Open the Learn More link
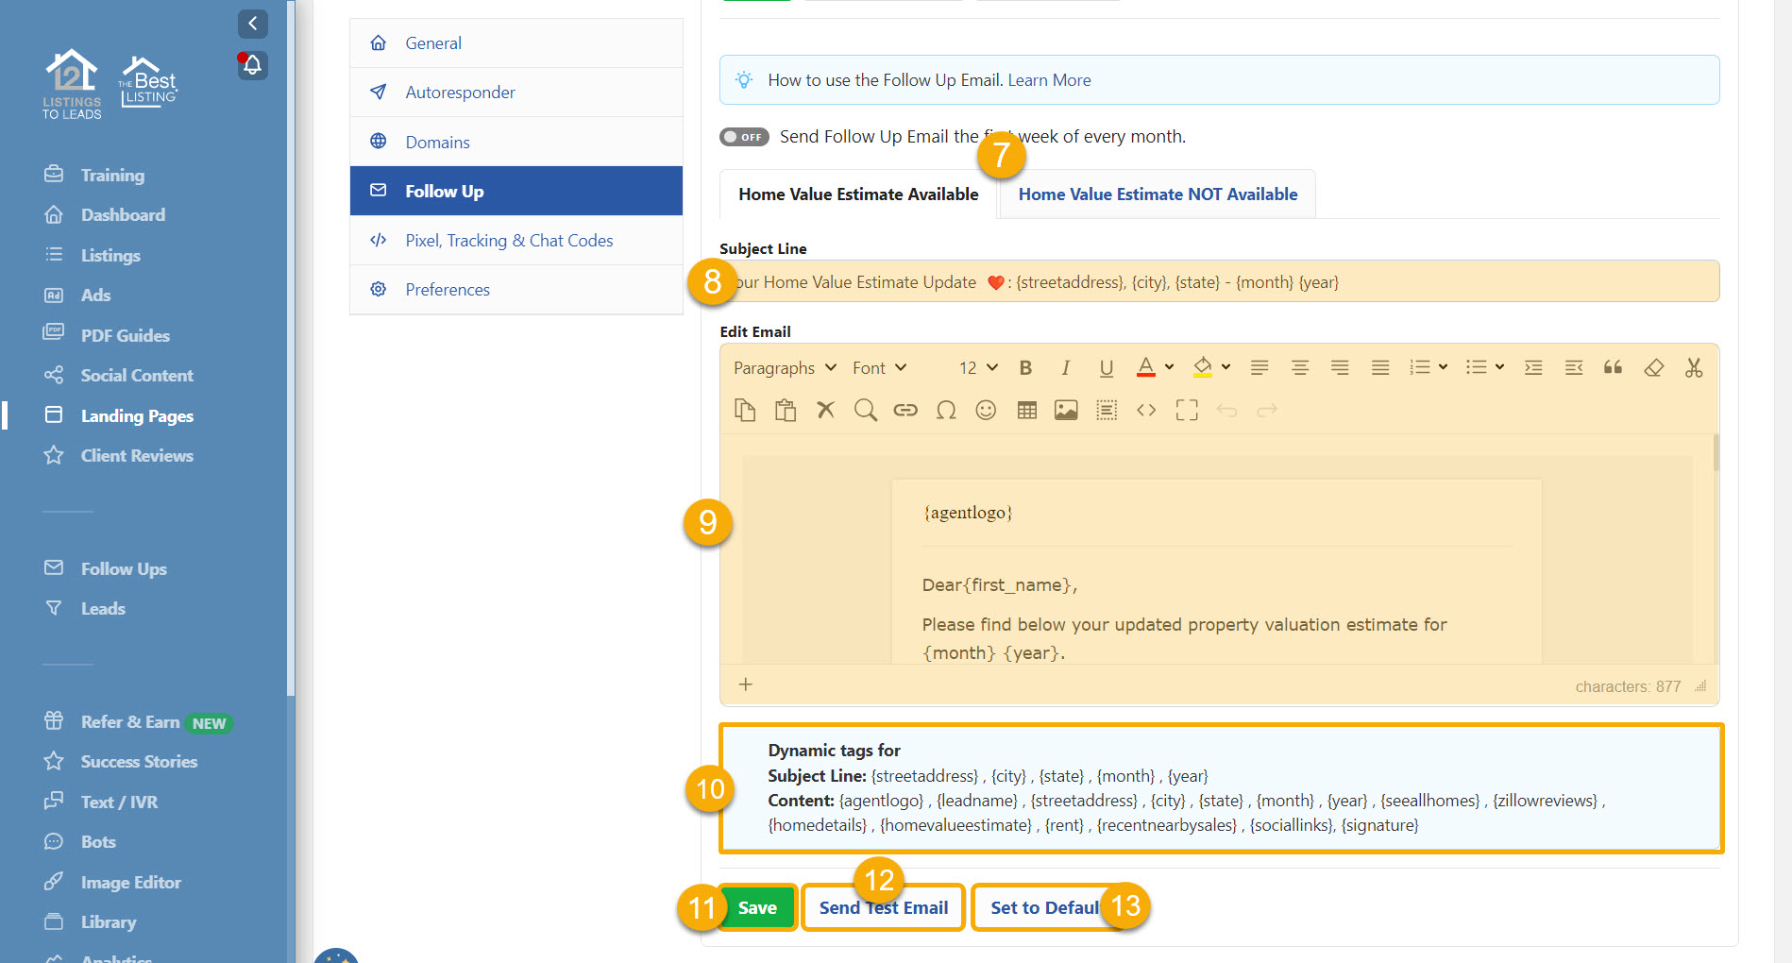The height and width of the screenshot is (963, 1792). coord(1049,80)
